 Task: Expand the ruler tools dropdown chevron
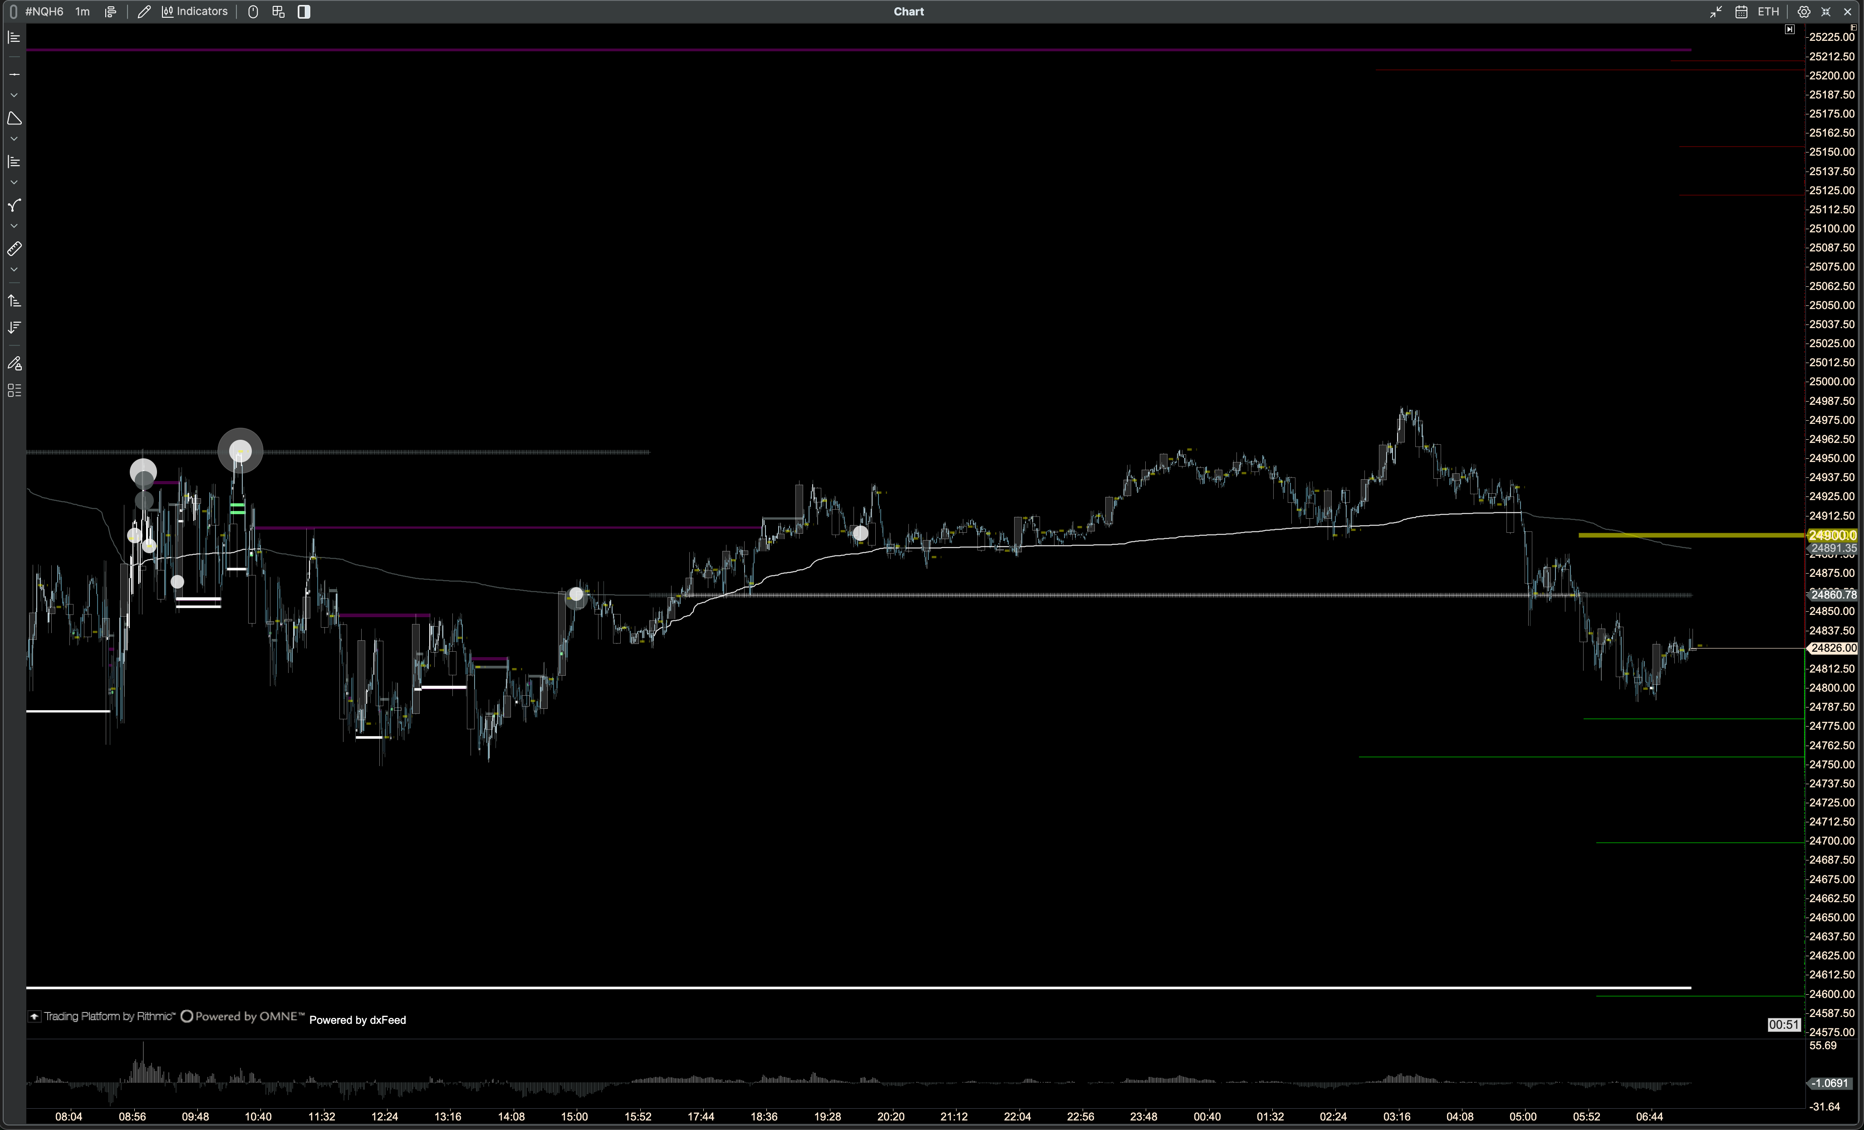[14, 270]
